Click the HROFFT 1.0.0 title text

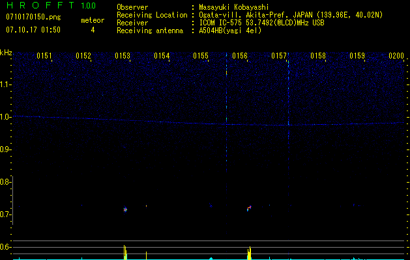coord(51,5)
